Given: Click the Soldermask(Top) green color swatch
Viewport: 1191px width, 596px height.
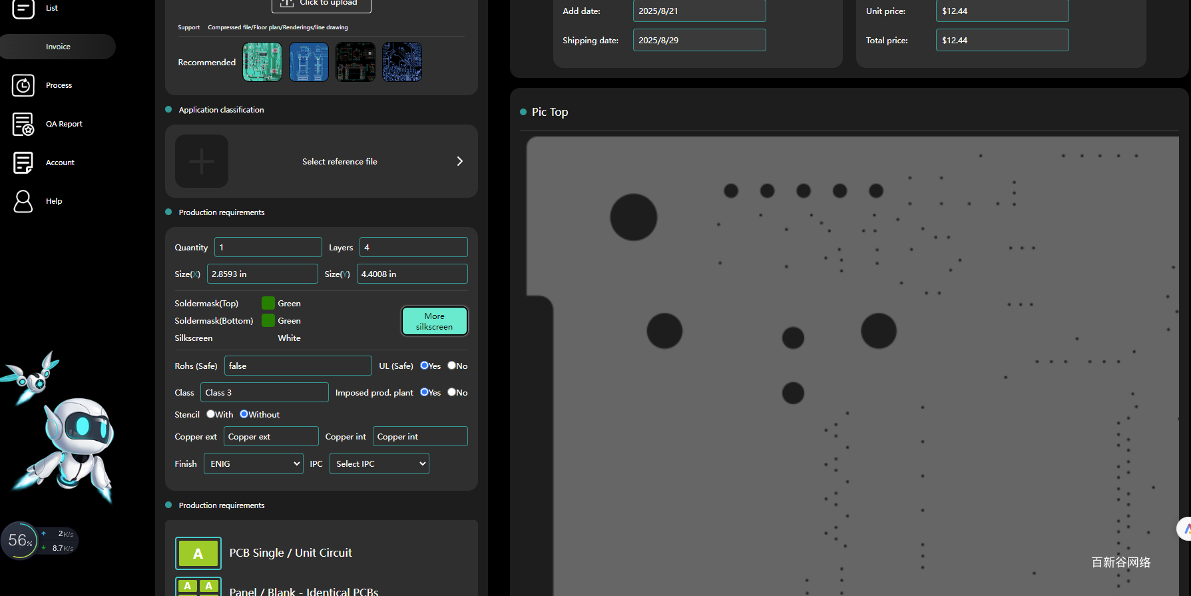Looking at the screenshot, I should click(x=268, y=303).
